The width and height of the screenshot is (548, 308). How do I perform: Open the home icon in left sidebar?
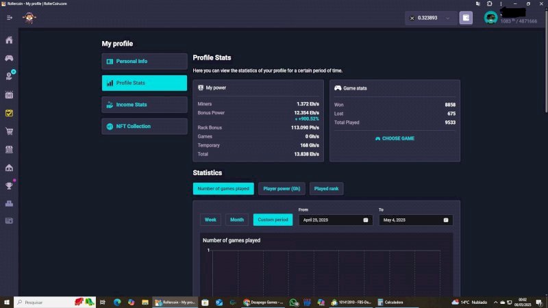9,40
